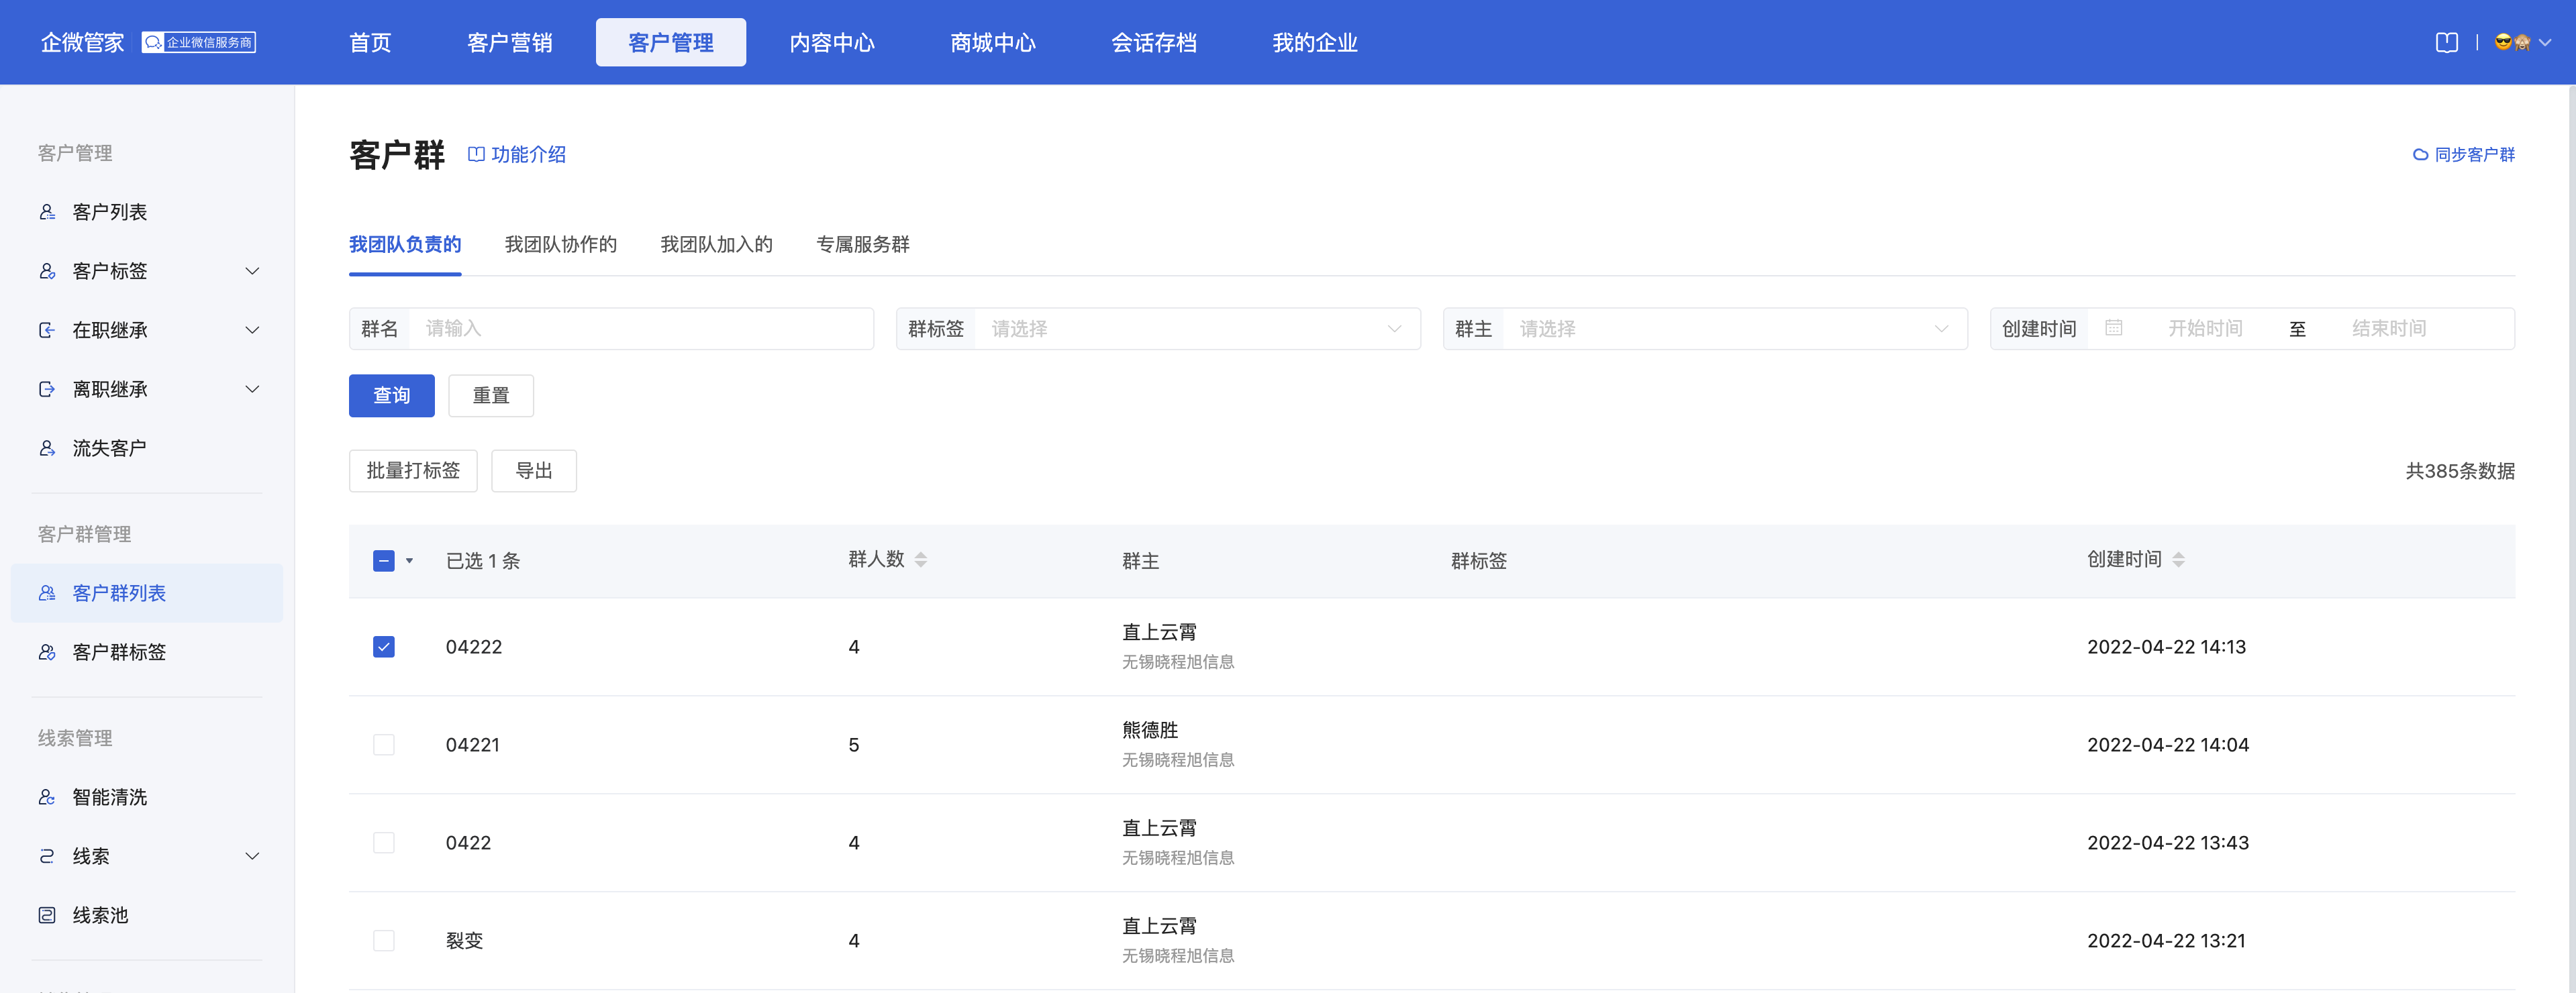Click the 查询 search button
Viewport: 2576px width, 993px height.
tap(392, 396)
